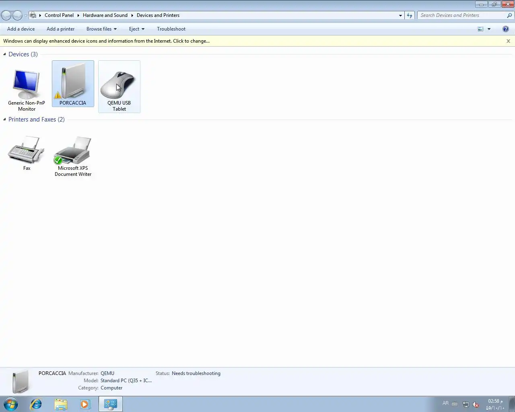515x412 pixels.
Task: Collapse the Devices (3) group
Action: (4, 54)
